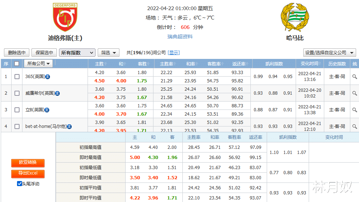Click the [显示] link
The height and width of the screenshot is (202, 359).
pos(174,53)
